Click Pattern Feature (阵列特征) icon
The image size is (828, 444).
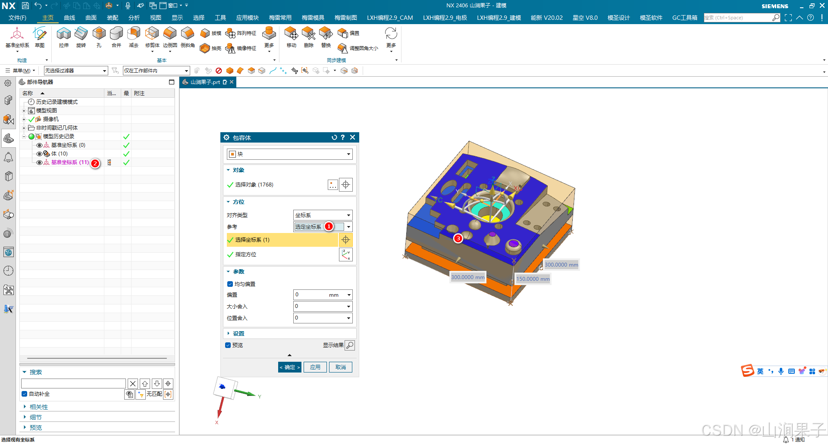230,33
